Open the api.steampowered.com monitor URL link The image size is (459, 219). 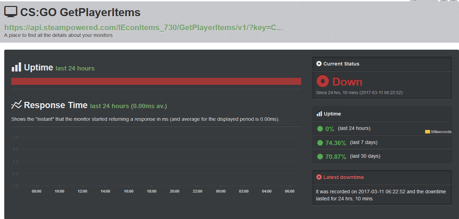point(143,28)
